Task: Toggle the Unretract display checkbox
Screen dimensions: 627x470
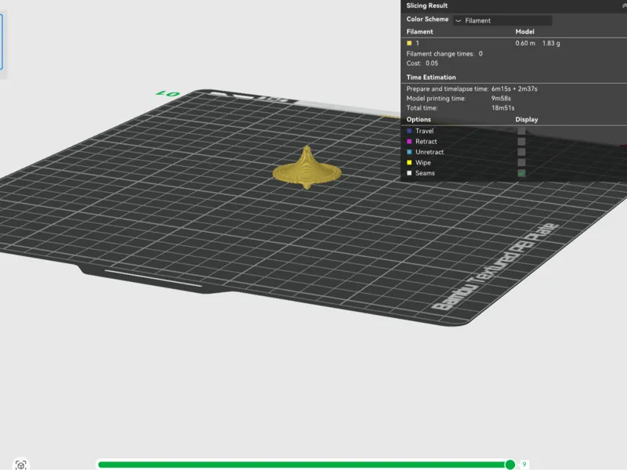Action: (521, 152)
